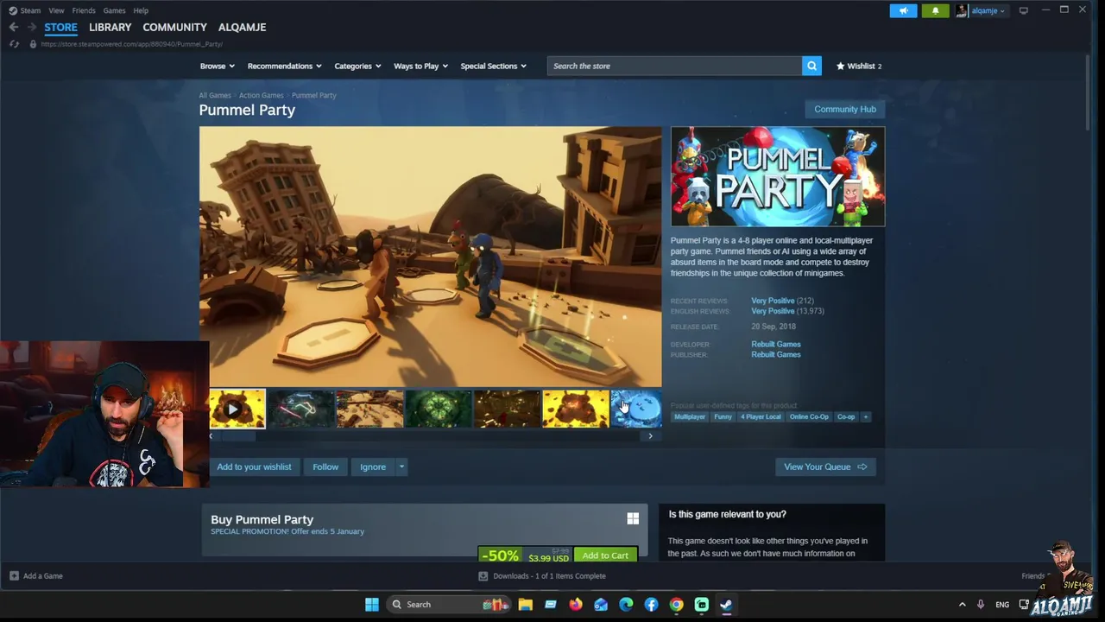Click the page reload icon
The width and height of the screenshot is (1105, 622).
click(x=14, y=44)
